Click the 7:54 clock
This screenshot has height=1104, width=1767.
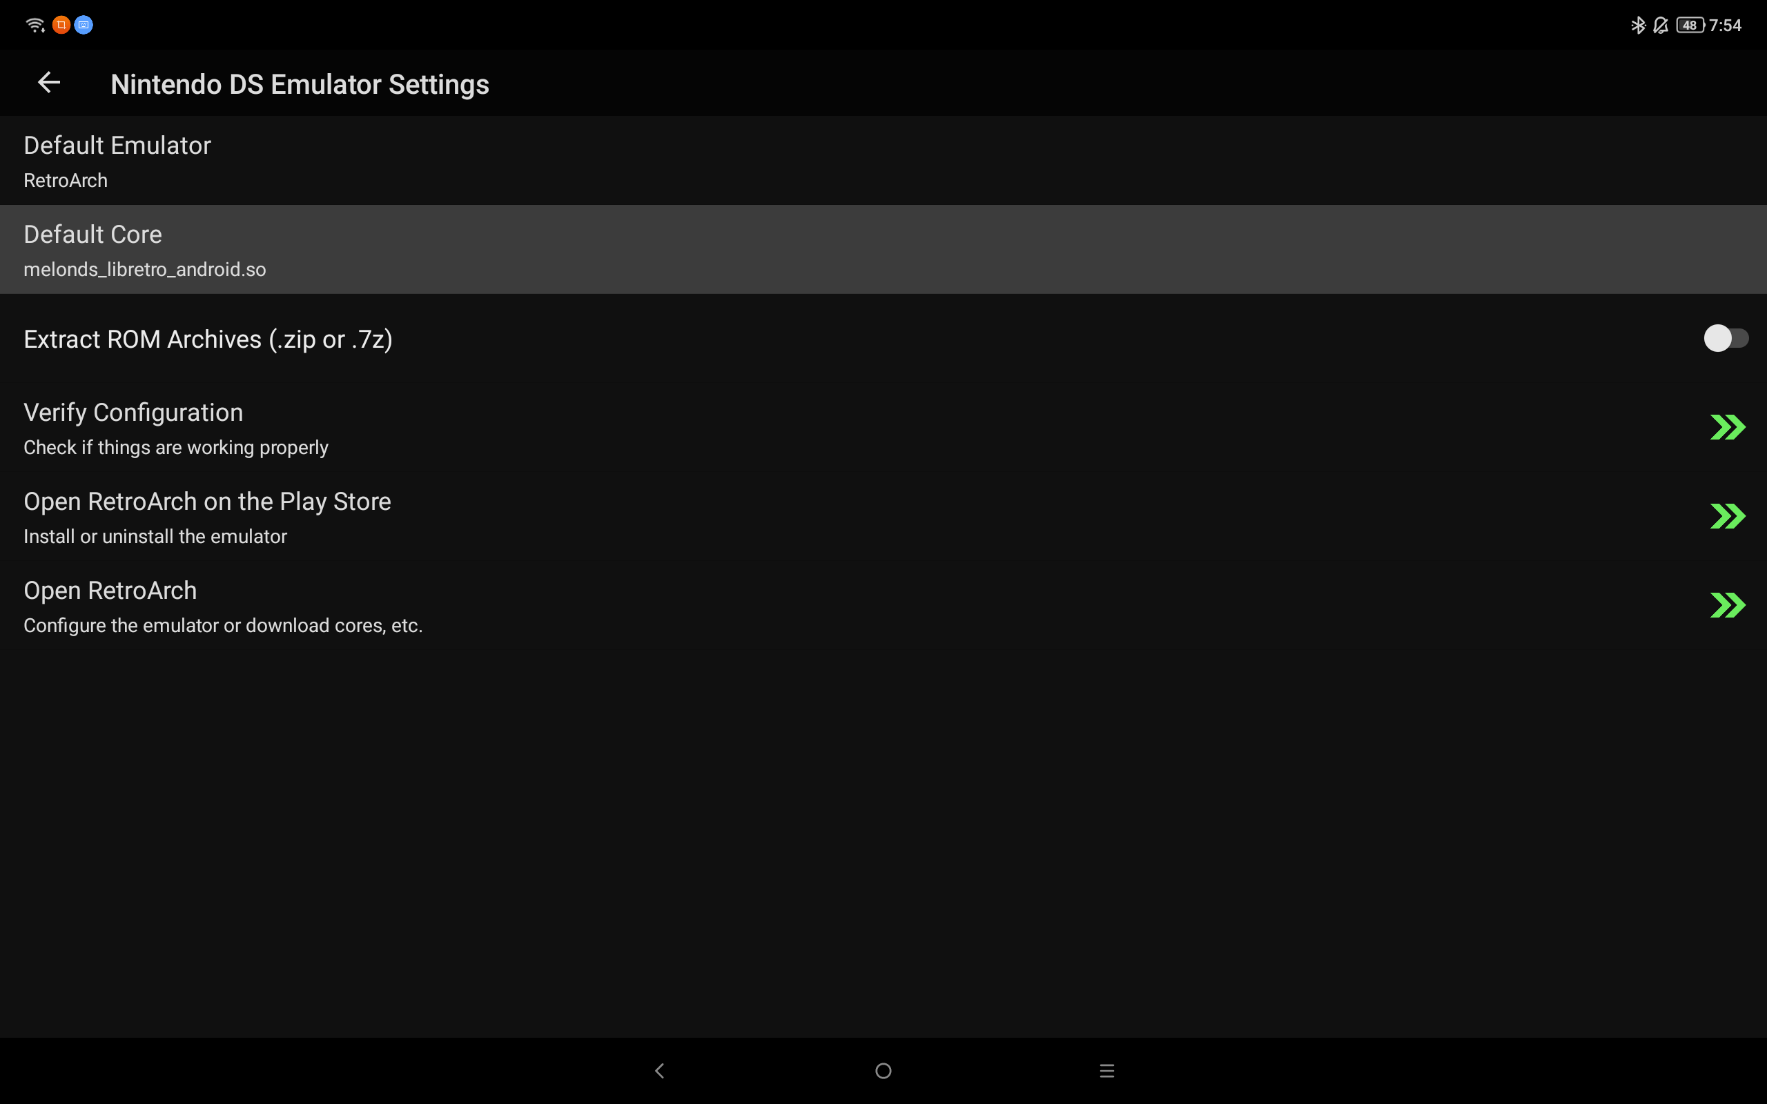point(1726,26)
